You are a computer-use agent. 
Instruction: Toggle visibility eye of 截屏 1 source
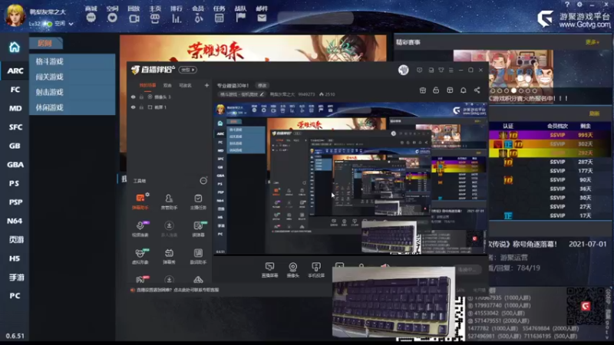(x=133, y=107)
